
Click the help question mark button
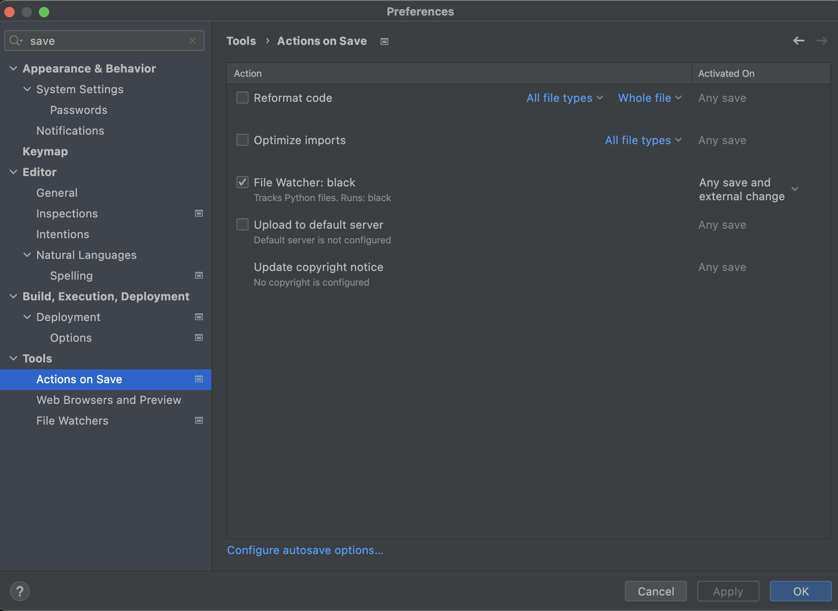(x=20, y=591)
